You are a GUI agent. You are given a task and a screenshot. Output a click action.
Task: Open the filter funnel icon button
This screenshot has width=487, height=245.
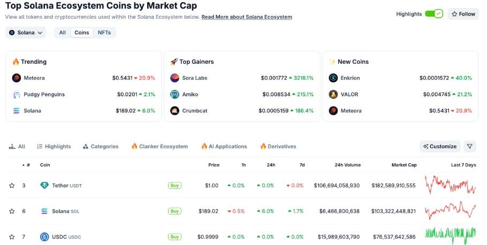[x=469, y=146]
